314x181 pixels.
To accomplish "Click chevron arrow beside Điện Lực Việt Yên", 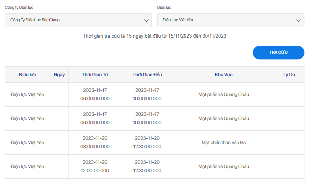I will [x=299, y=21].
